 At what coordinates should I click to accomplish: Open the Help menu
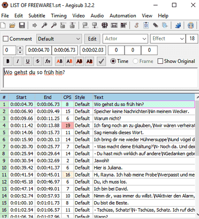click(163, 16)
